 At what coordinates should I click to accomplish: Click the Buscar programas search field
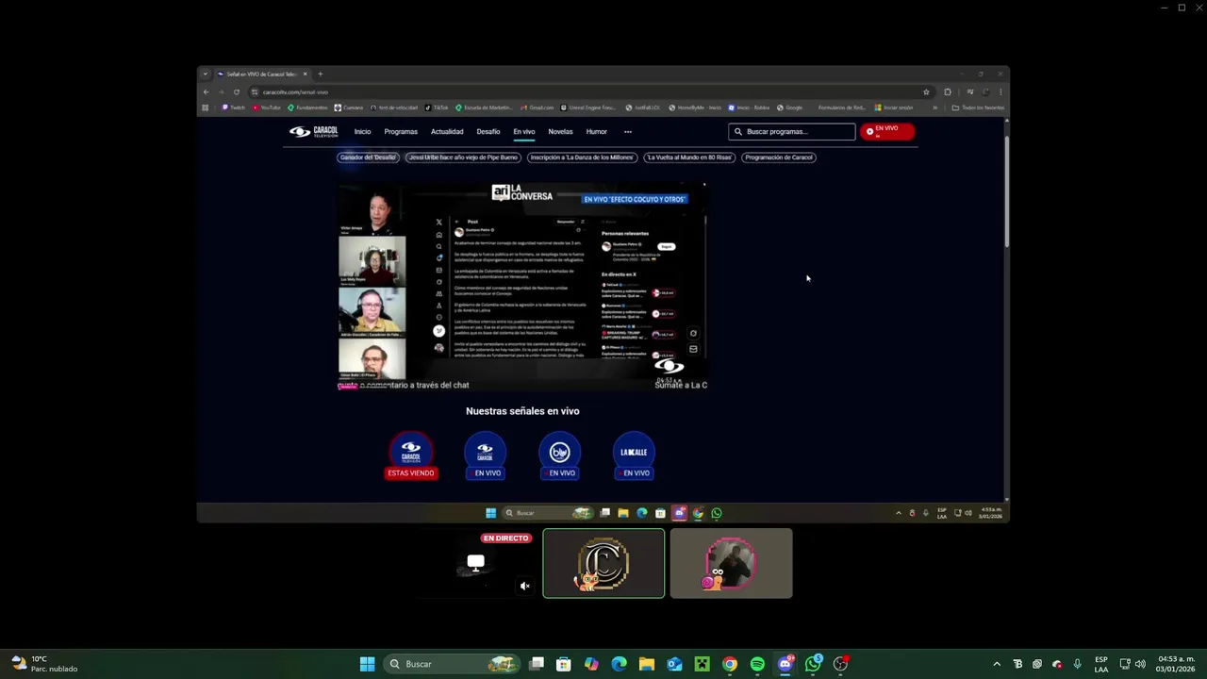[792, 132]
